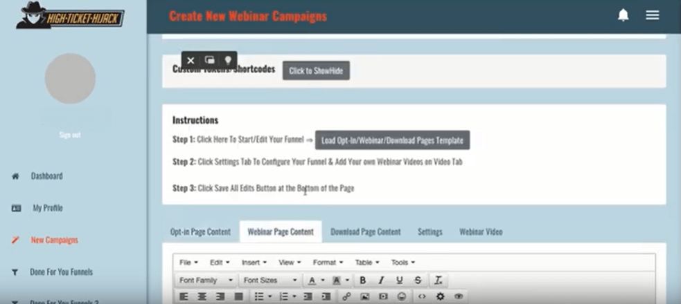Click the picture-in-picture icon in overlay
The height and width of the screenshot is (304, 681).
[210, 60]
